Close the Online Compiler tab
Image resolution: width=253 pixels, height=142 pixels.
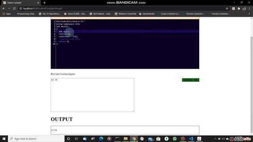38,3
